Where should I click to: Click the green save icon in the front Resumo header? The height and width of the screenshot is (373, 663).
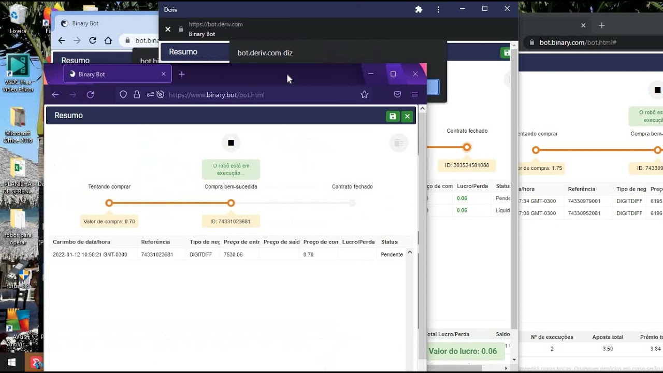pos(393,116)
